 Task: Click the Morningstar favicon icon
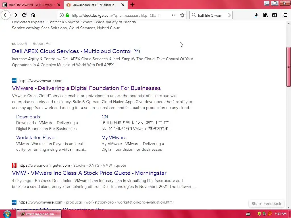[14, 165]
